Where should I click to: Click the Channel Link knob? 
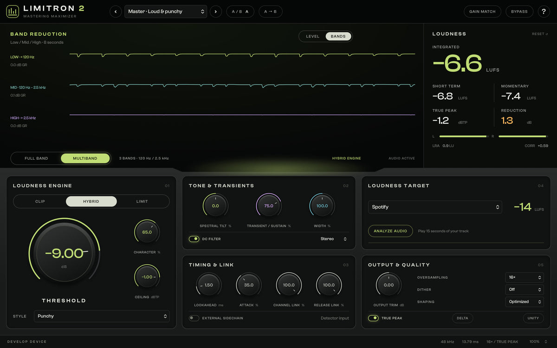[x=289, y=285]
